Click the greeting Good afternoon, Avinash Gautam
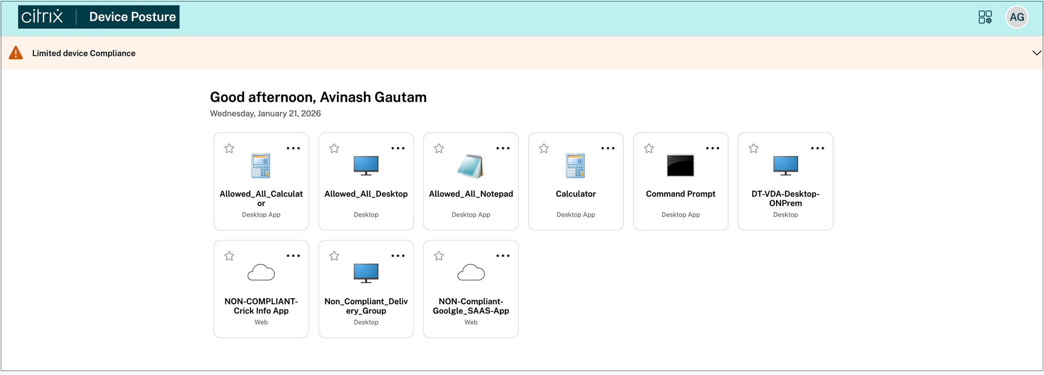1044x375 pixels. point(318,97)
